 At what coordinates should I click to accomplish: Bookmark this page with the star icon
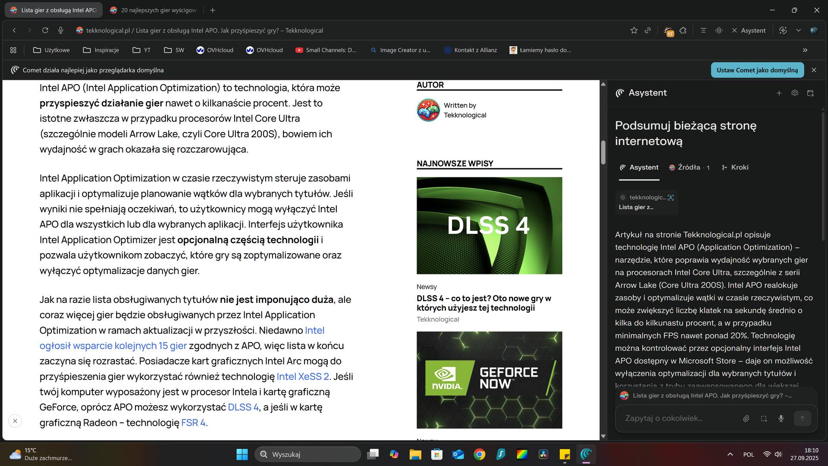[634, 31]
